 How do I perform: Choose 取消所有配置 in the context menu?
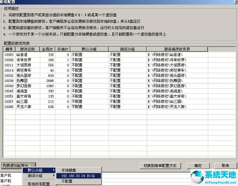39,184
